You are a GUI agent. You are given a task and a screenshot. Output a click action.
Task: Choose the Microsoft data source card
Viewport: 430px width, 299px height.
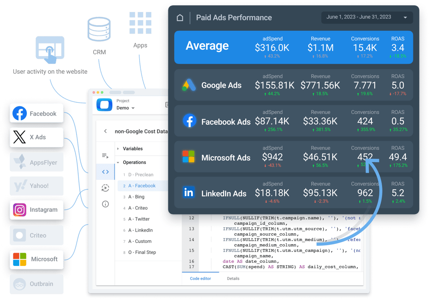pos(37,259)
